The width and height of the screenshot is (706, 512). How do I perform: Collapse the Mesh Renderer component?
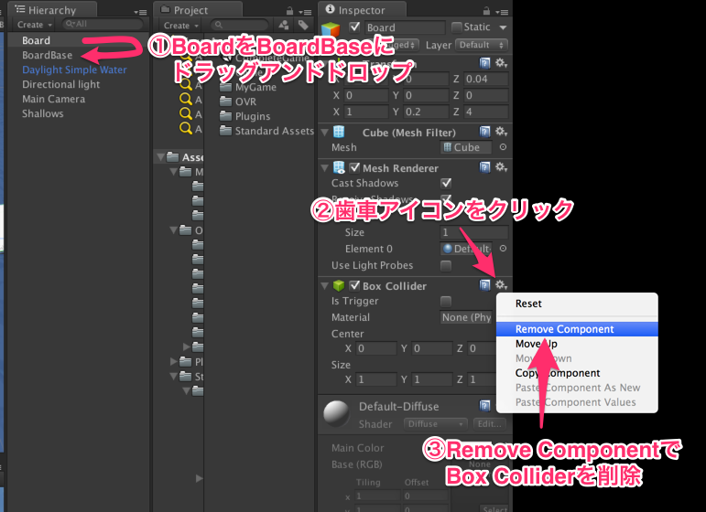point(325,168)
